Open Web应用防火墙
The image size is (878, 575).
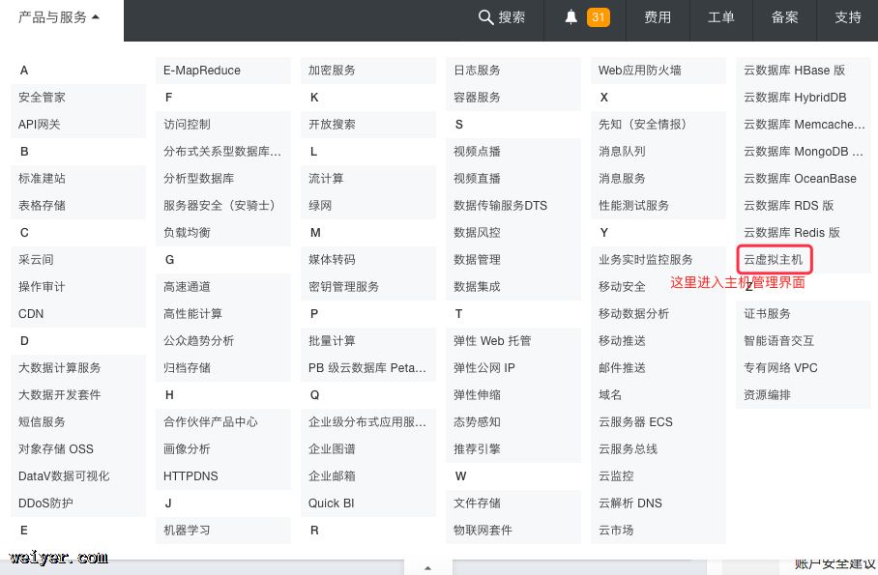[640, 71]
